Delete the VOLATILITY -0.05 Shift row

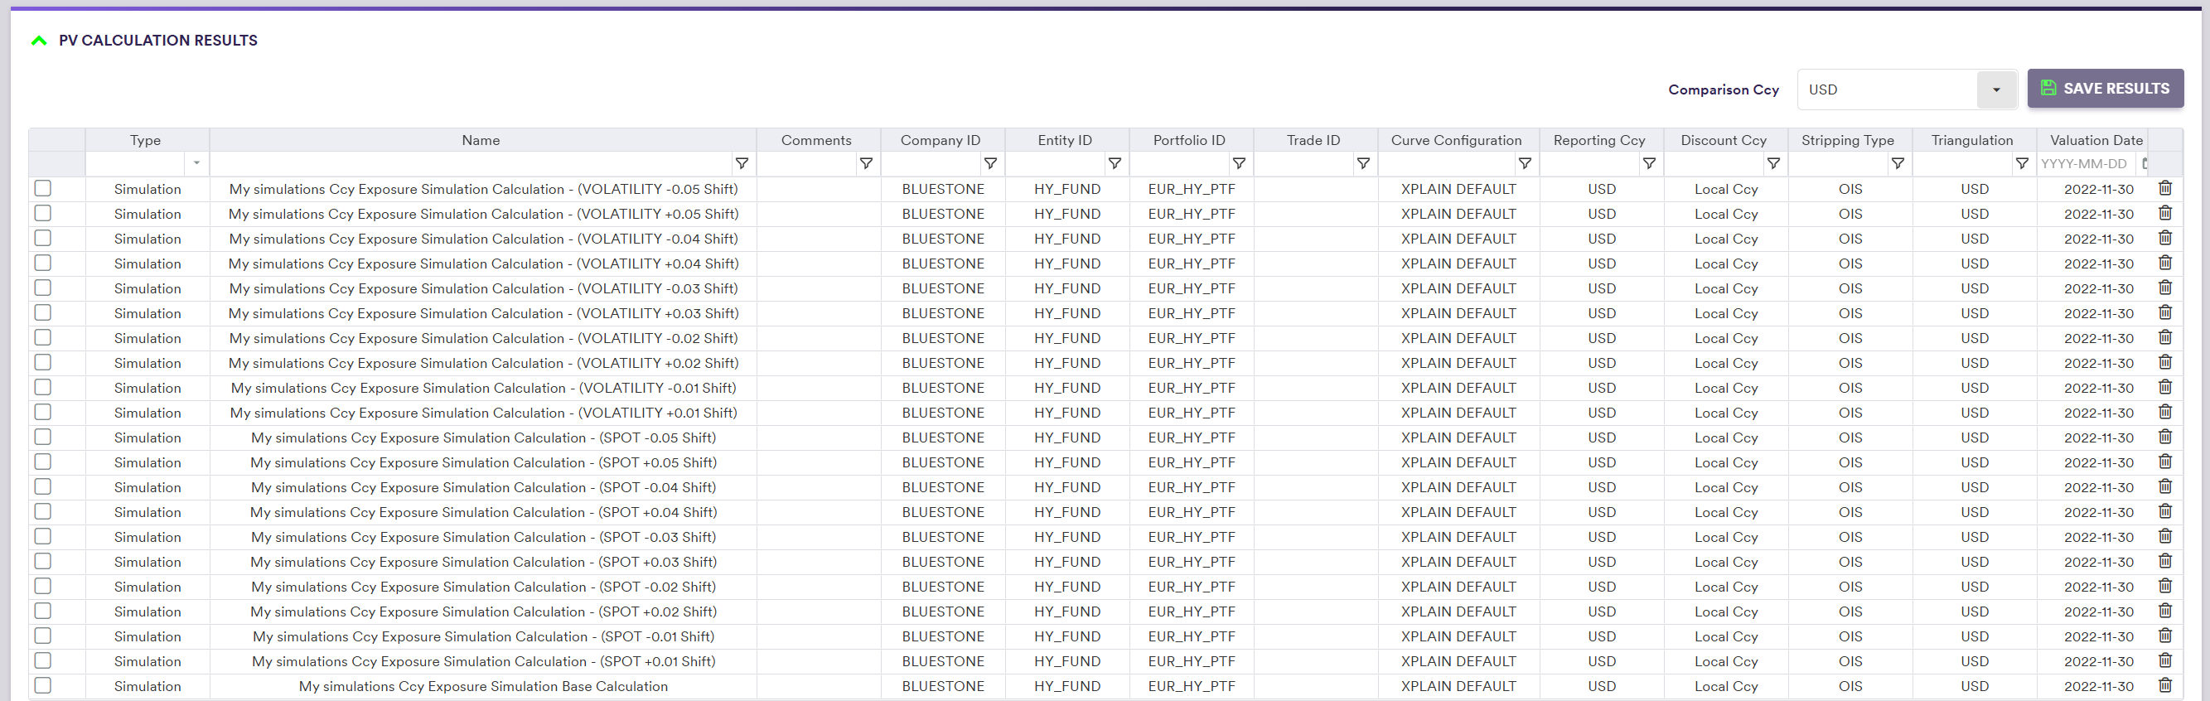pos(2164,189)
